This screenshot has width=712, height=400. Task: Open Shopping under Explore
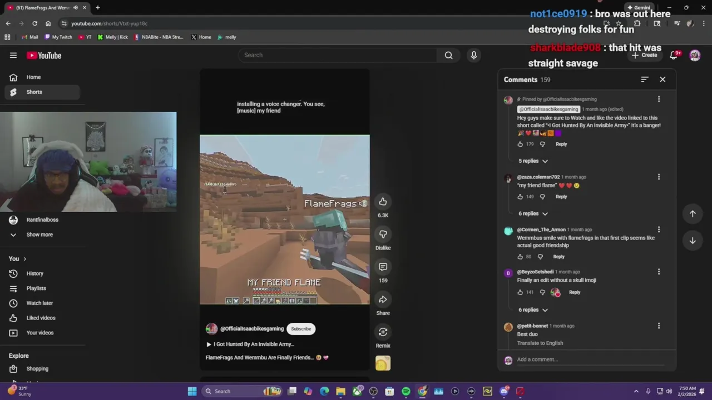click(42, 369)
